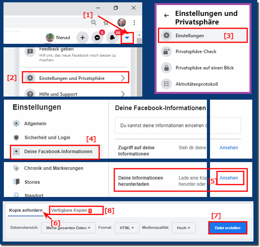Image resolution: width=260 pixels, height=247 pixels.
Task: Open the notifications bell icon
Action: (112, 38)
